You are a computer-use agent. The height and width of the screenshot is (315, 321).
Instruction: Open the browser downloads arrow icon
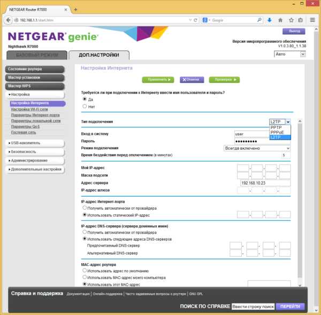coord(270,20)
